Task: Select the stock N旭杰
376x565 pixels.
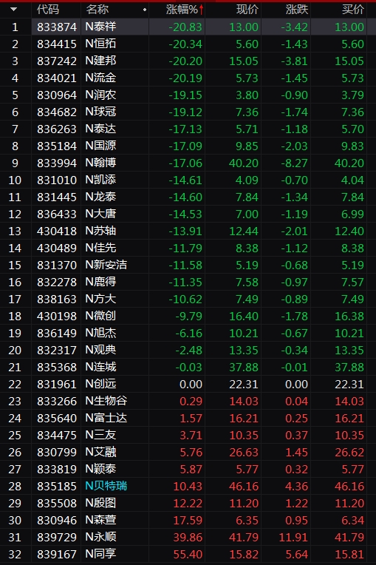Action: [x=100, y=333]
